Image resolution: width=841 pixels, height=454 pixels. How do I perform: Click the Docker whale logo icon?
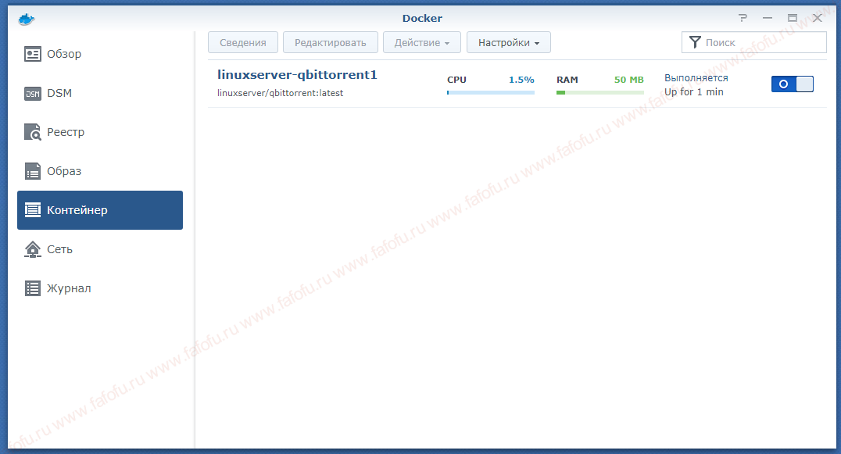tap(27, 20)
